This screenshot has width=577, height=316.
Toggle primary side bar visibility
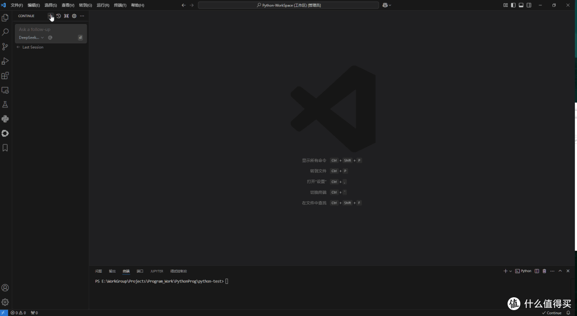click(x=513, y=5)
